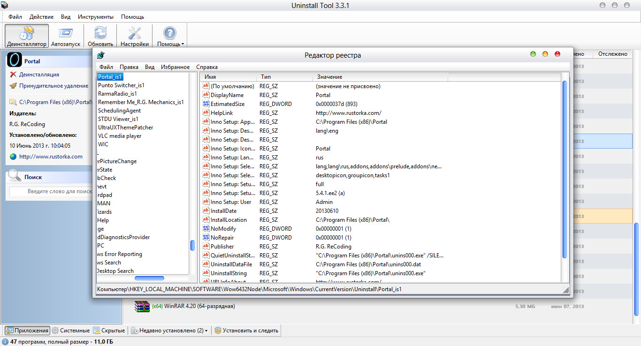Switch to the Скрытые tab

tap(109, 331)
